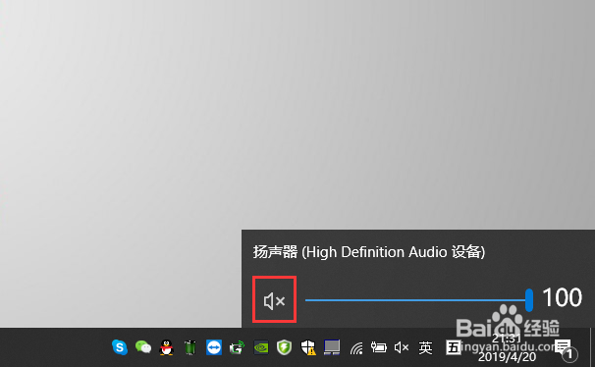Open Windows Defender warning shield icon
595x367 pixels.
pyautogui.click(x=308, y=347)
